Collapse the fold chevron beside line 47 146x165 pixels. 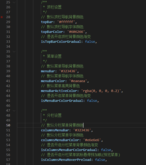(14, 111)
